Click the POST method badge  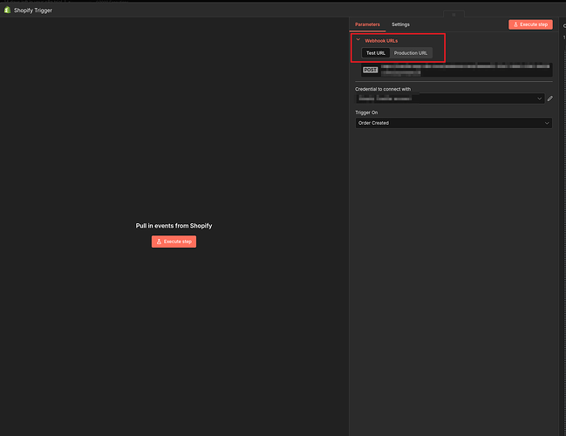370,70
